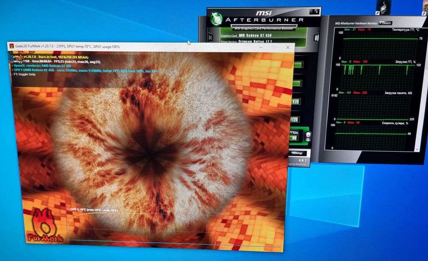
Task: Close the FurMark window
Action: (288, 47)
